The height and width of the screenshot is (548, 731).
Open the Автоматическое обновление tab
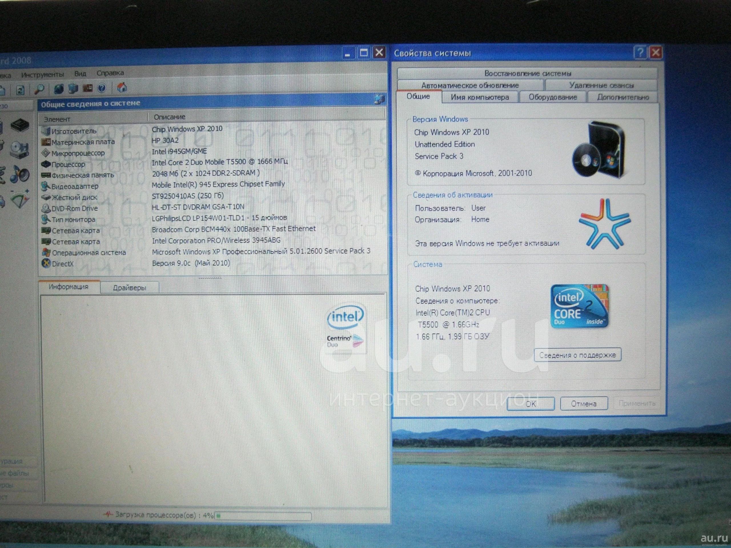(470, 85)
